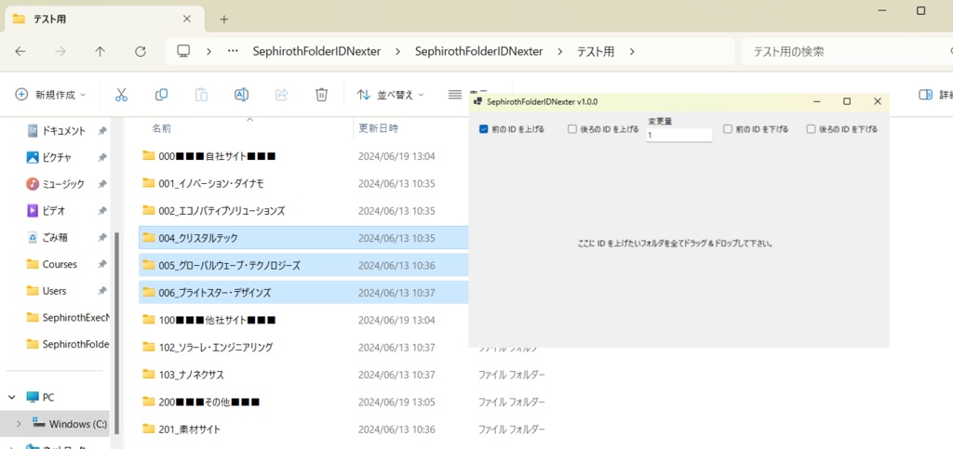This screenshot has width=953, height=449.
Task: Click the drag and drop area in SephirothFolderIDNexter
Action: point(678,244)
